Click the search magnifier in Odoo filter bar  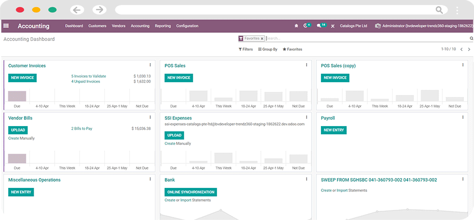tap(471, 38)
